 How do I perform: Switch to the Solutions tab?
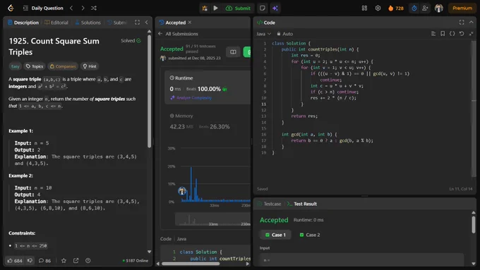(88, 23)
